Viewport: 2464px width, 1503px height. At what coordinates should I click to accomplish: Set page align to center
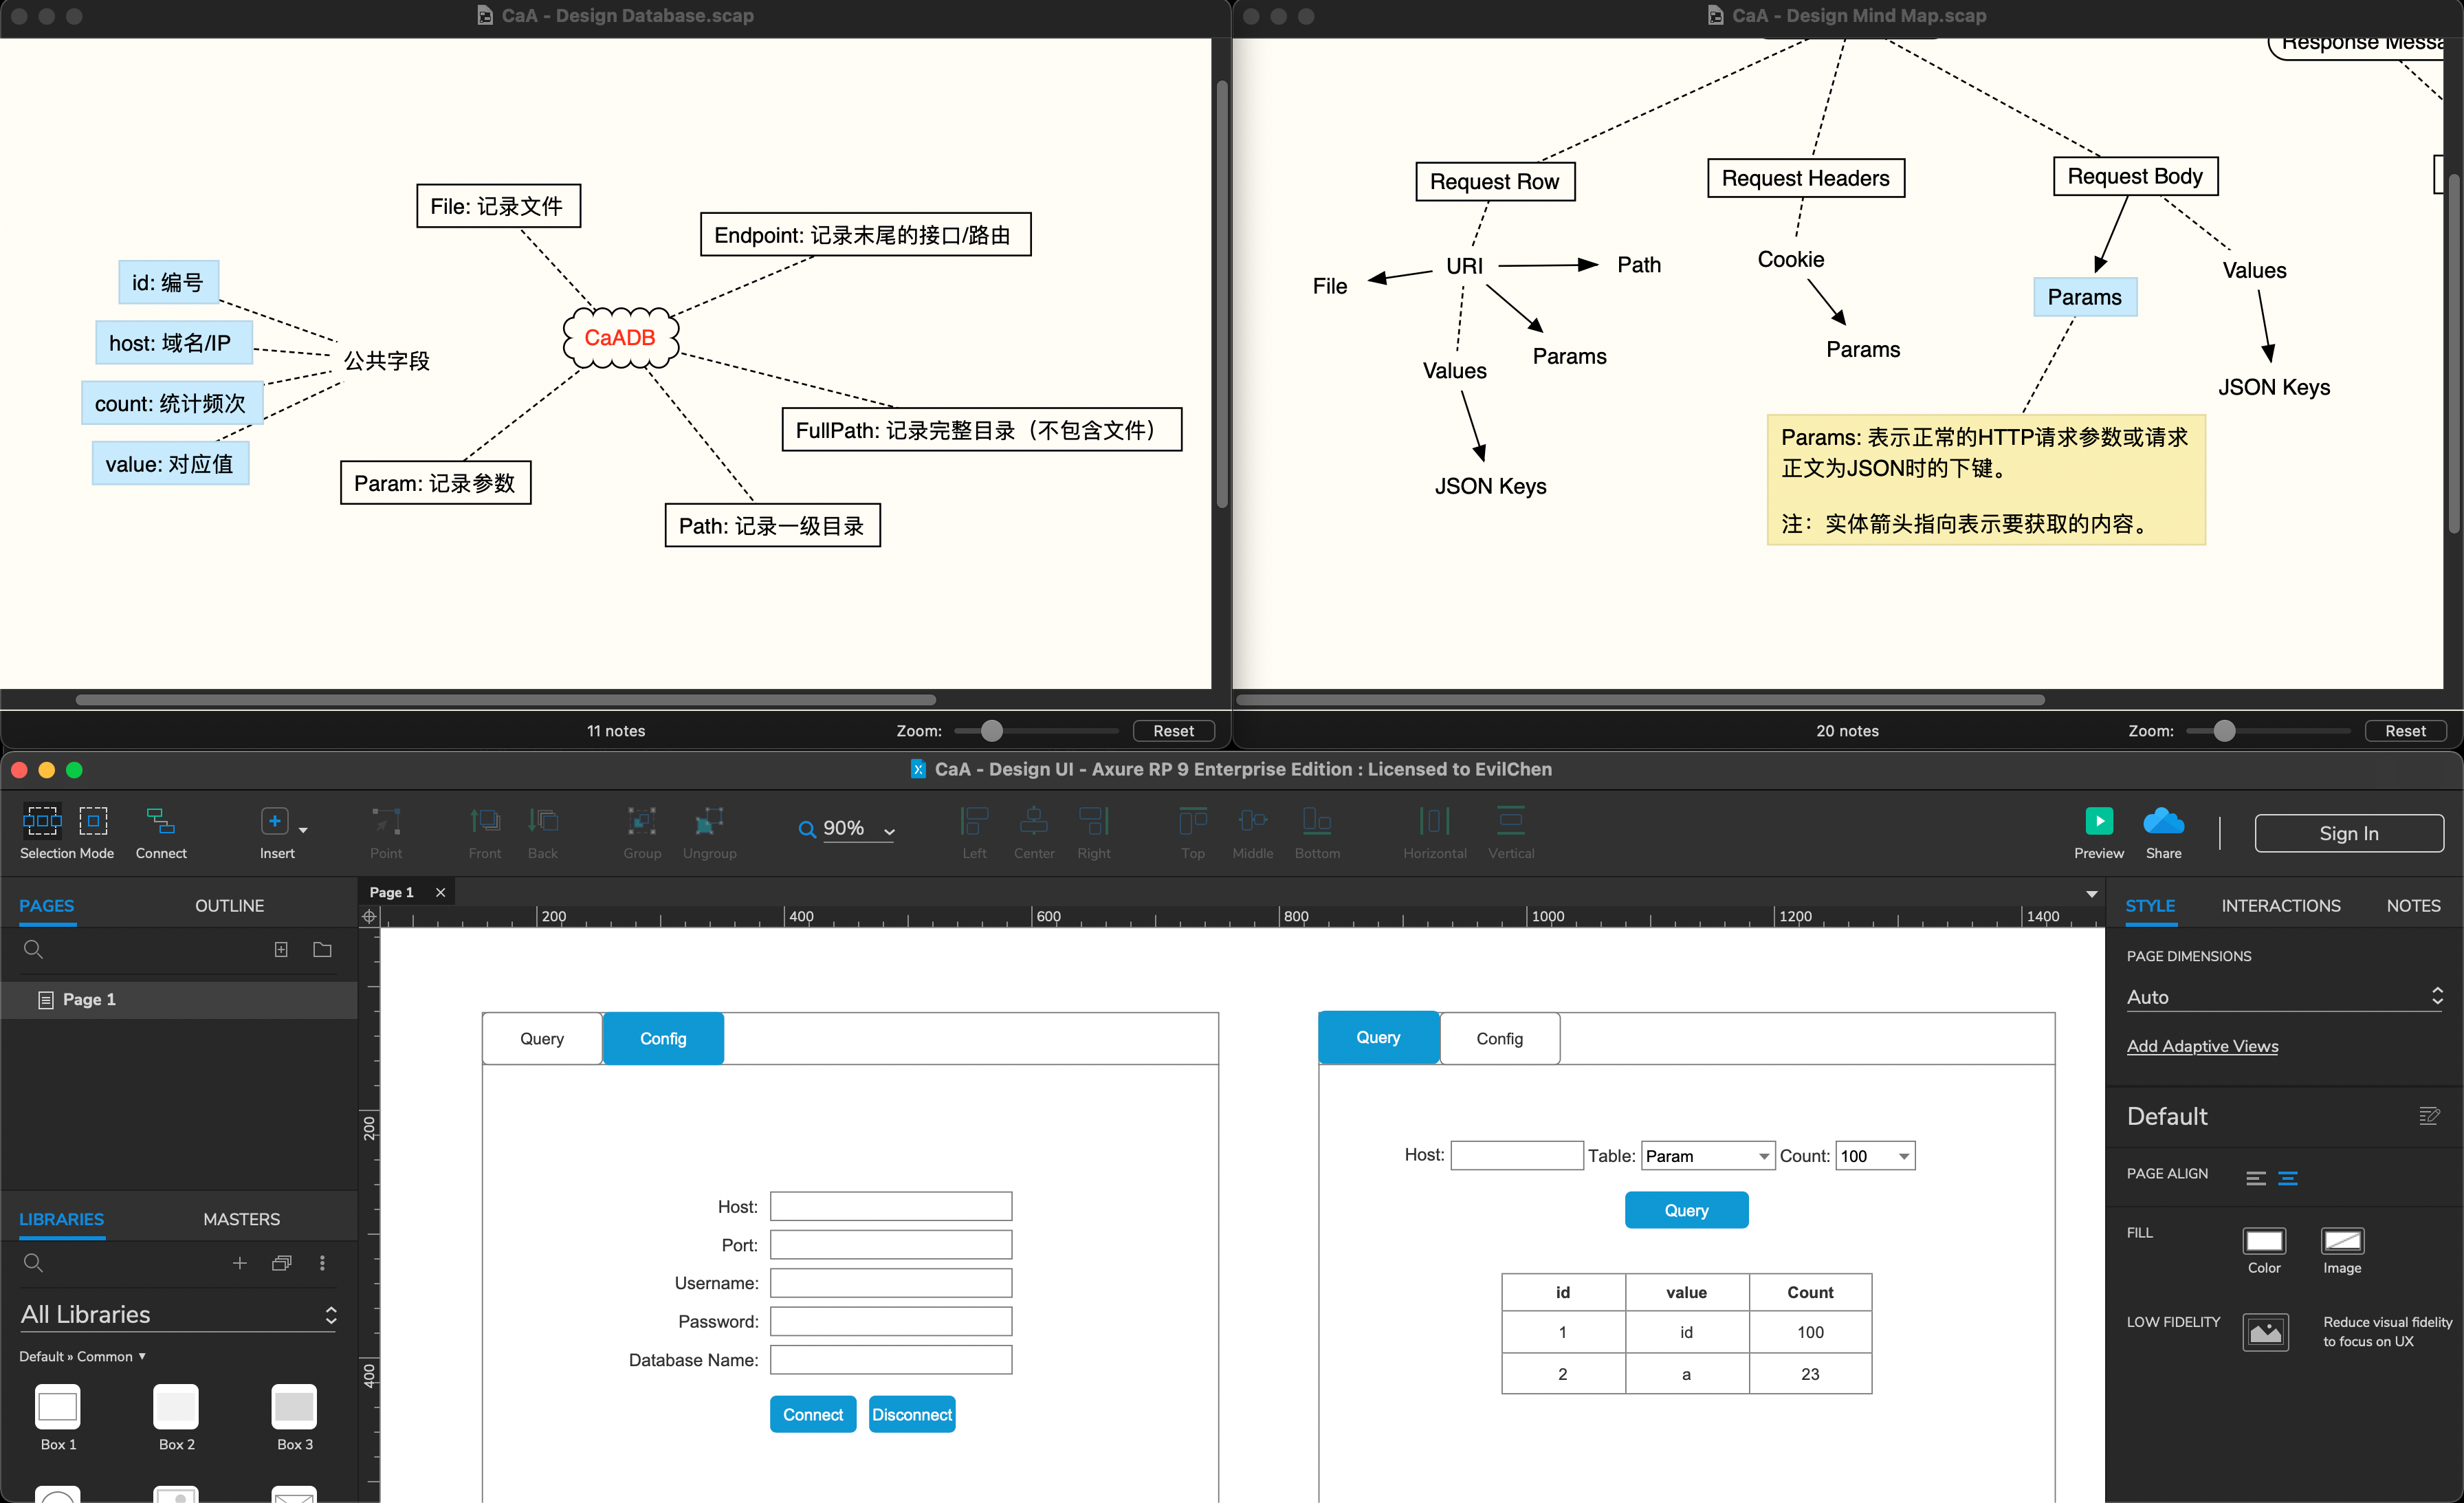click(2287, 1178)
